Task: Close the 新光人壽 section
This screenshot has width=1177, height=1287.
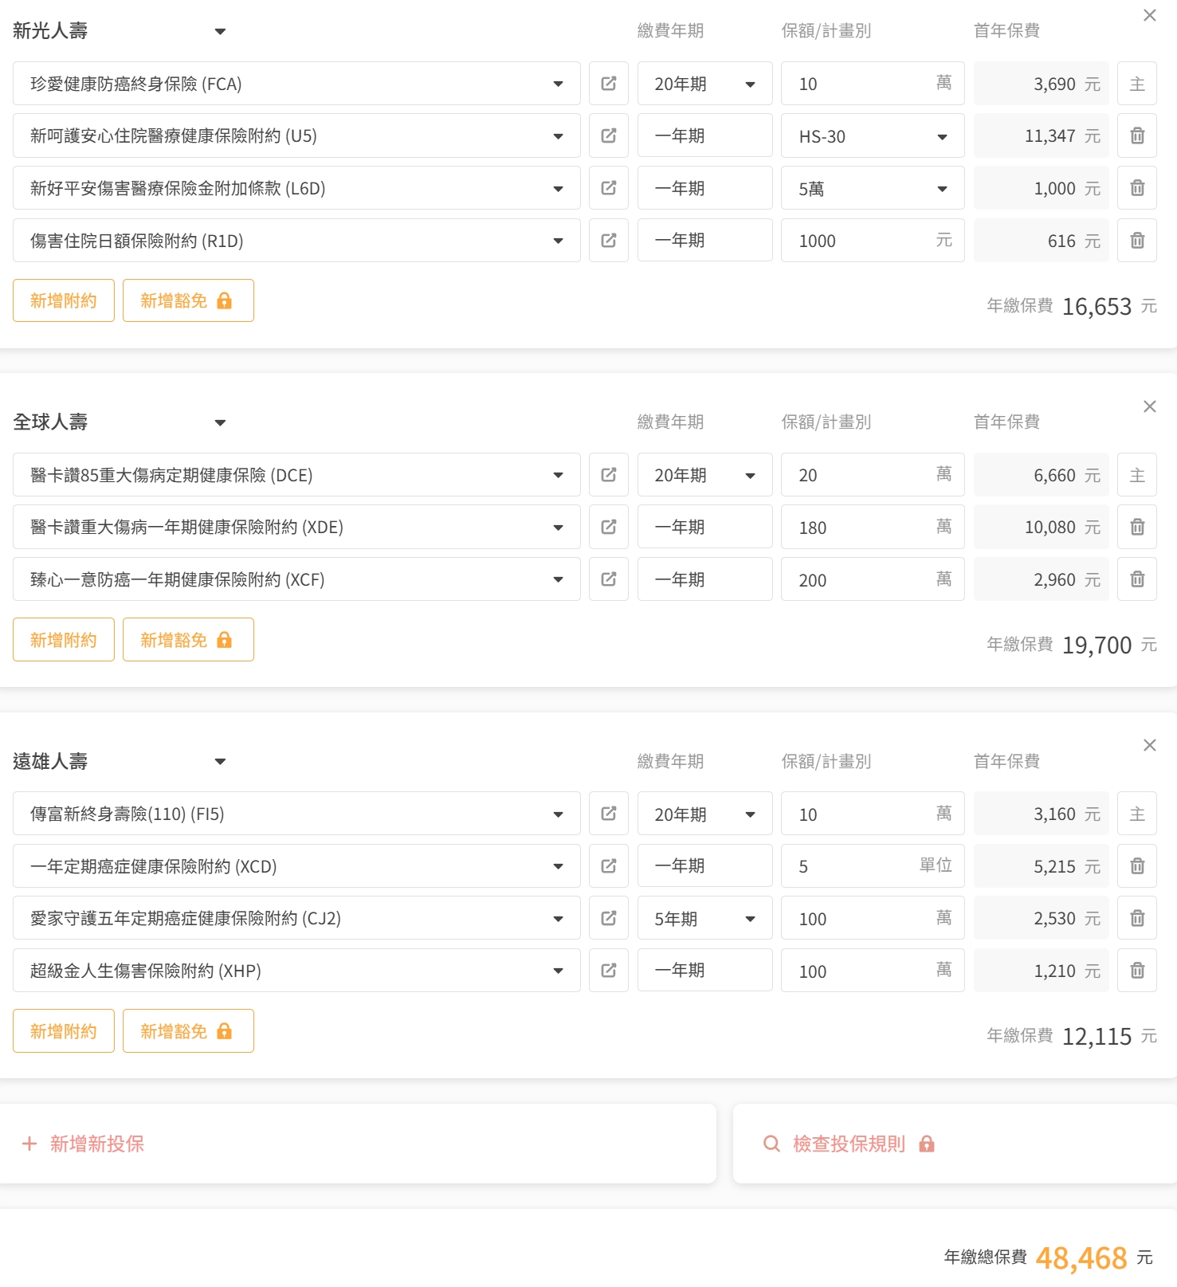Action: point(1149,15)
